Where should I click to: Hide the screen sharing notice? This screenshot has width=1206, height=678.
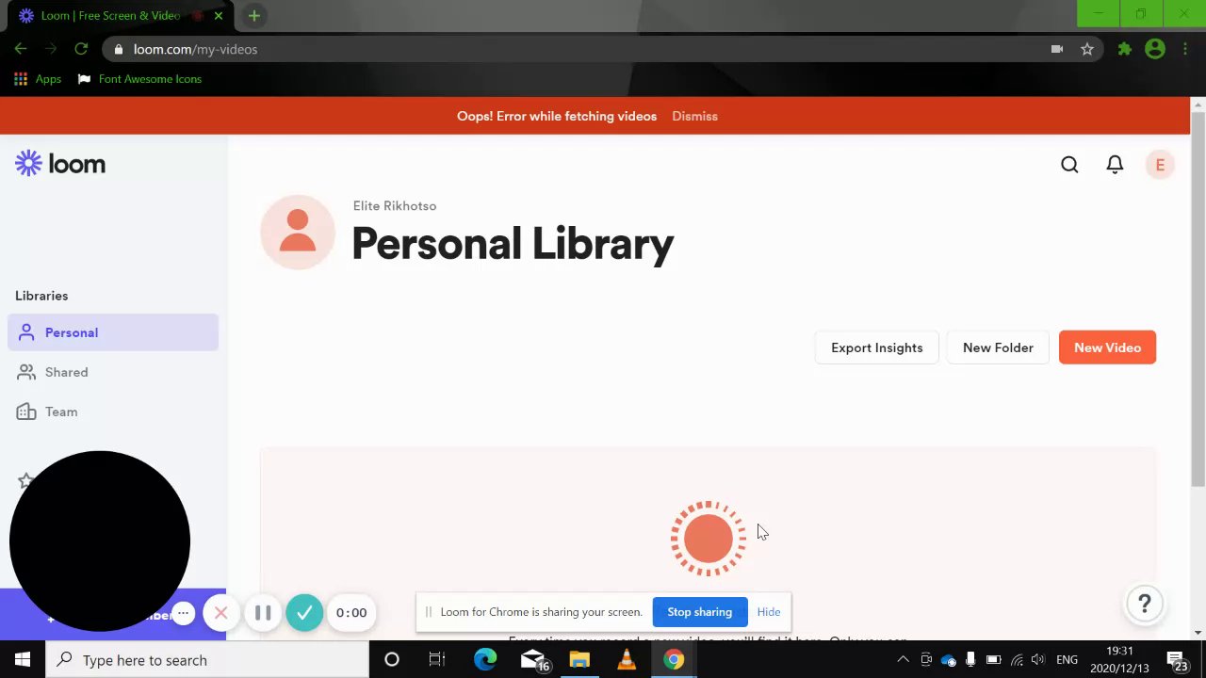pyautogui.click(x=768, y=612)
